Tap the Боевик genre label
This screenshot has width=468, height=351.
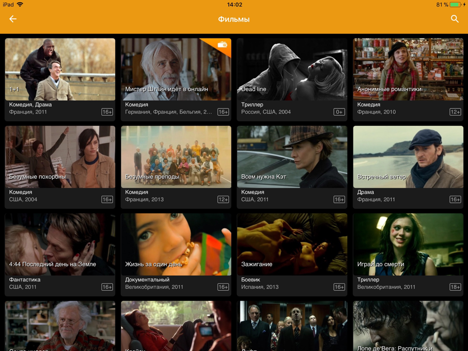pyautogui.click(x=250, y=280)
